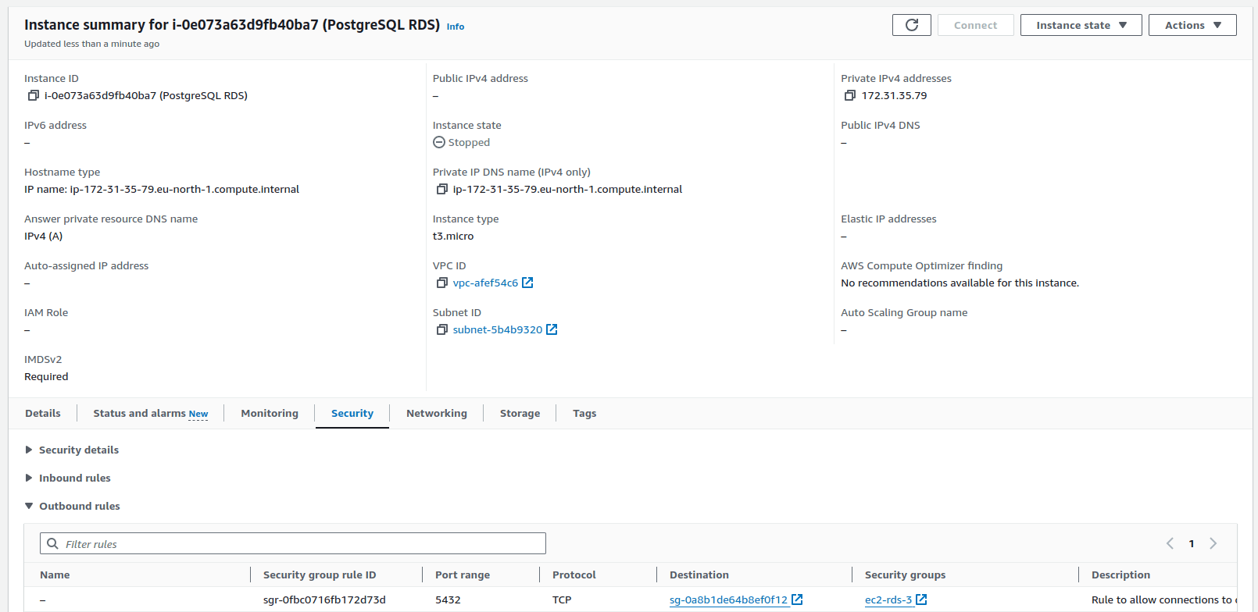Click the refresh icon button
Image resolution: width=1258 pixels, height=612 pixels.
tap(911, 25)
